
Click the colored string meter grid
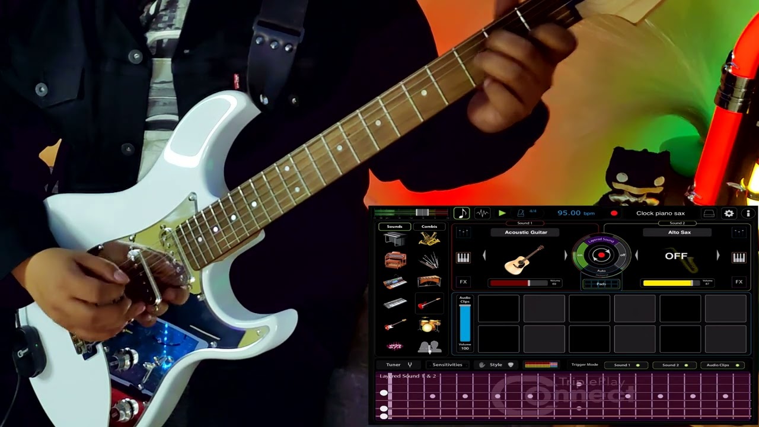click(x=541, y=365)
